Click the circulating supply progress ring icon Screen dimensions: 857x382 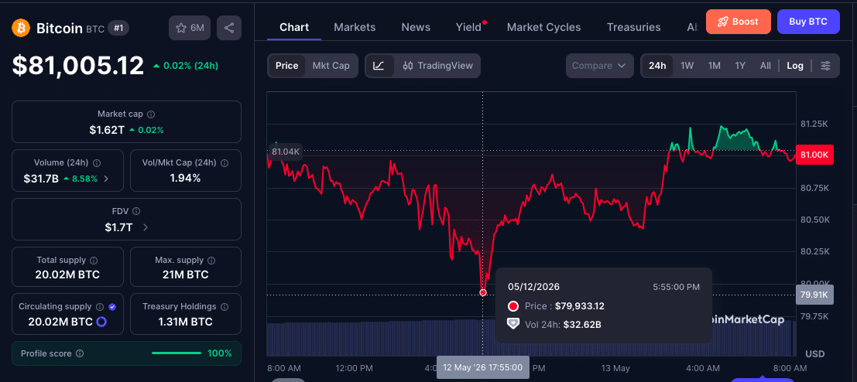(x=101, y=322)
